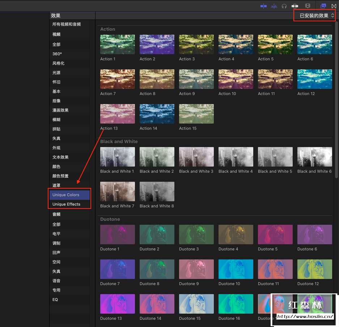This screenshot has width=339, height=327.
Task: Select the Action 15 effect thumbnail
Action: (x=196, y=114)
